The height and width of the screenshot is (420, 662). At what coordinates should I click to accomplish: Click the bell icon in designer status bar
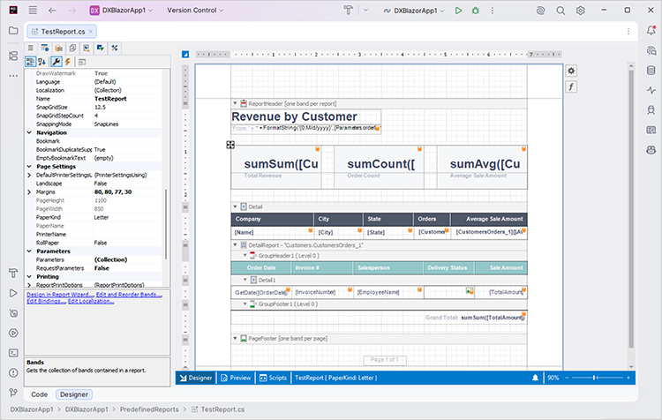tap(535, 378)
